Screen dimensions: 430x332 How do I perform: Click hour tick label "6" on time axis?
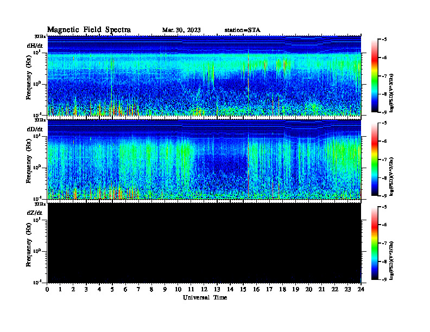click(125, 289)
